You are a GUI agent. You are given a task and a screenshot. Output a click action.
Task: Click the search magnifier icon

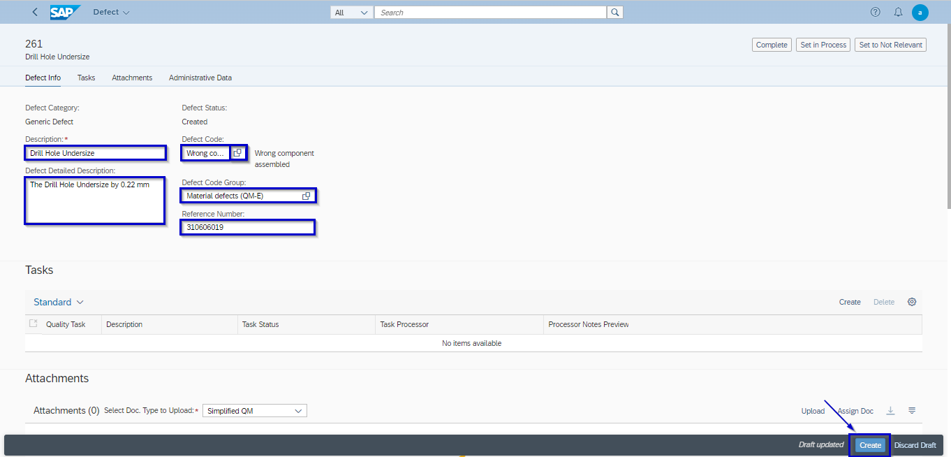tap(614, 13)
